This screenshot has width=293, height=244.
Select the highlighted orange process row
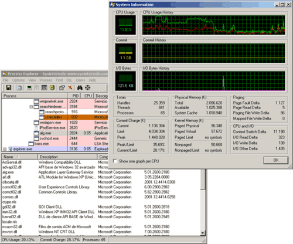tap(54, 117)
